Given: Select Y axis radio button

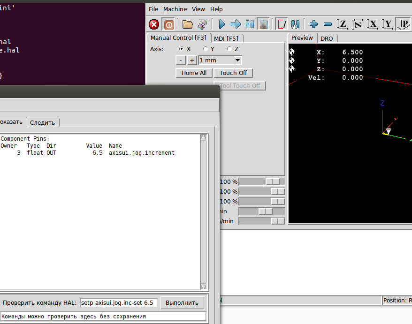Looking at the screenshot, I should coord(206,49).
